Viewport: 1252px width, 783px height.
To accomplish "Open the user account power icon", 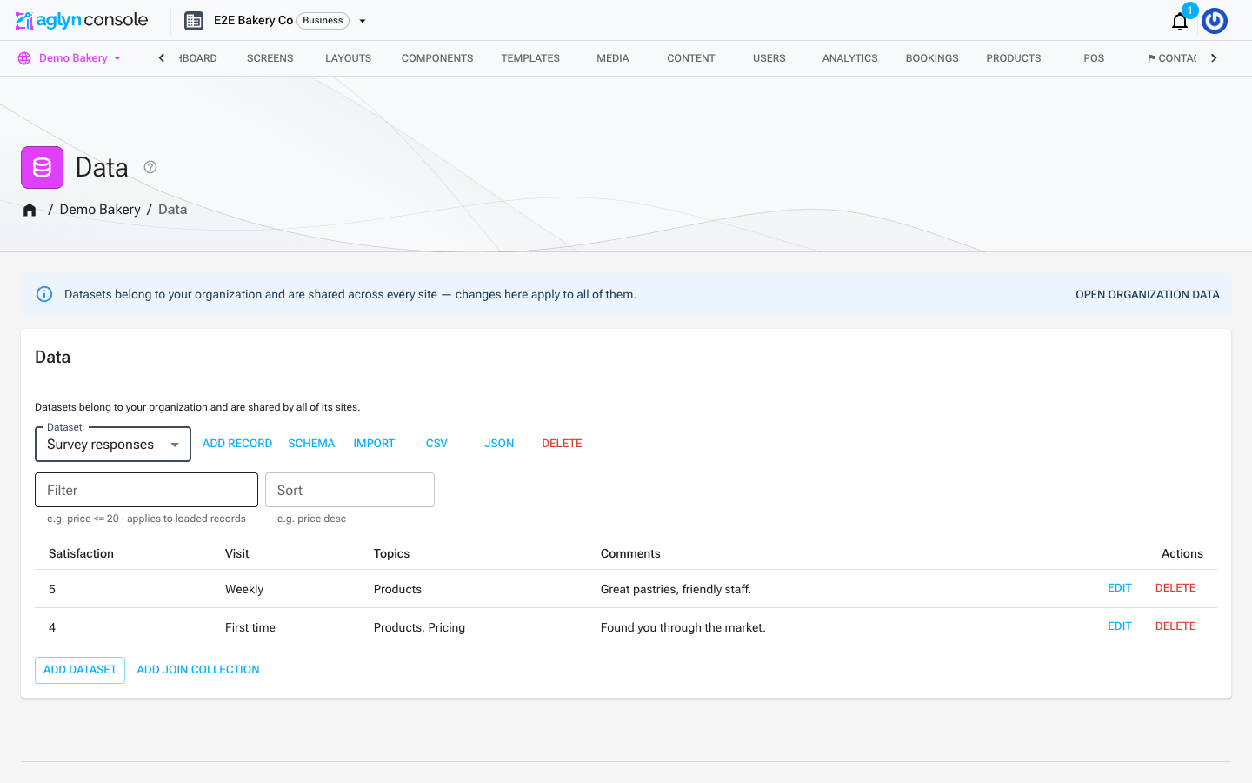I will [x=1215, y=21].
